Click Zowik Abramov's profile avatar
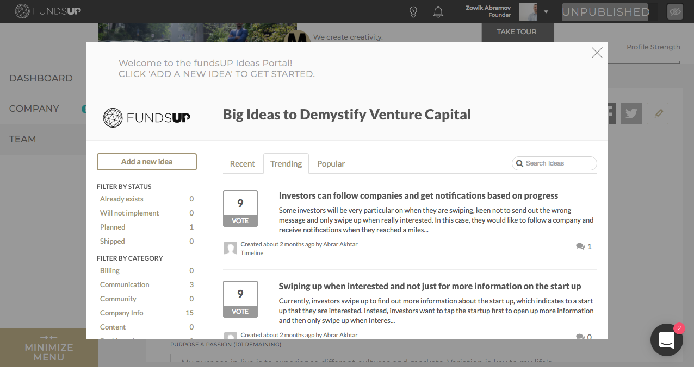Viewport: 694px width, 367px height. (528, 11)
